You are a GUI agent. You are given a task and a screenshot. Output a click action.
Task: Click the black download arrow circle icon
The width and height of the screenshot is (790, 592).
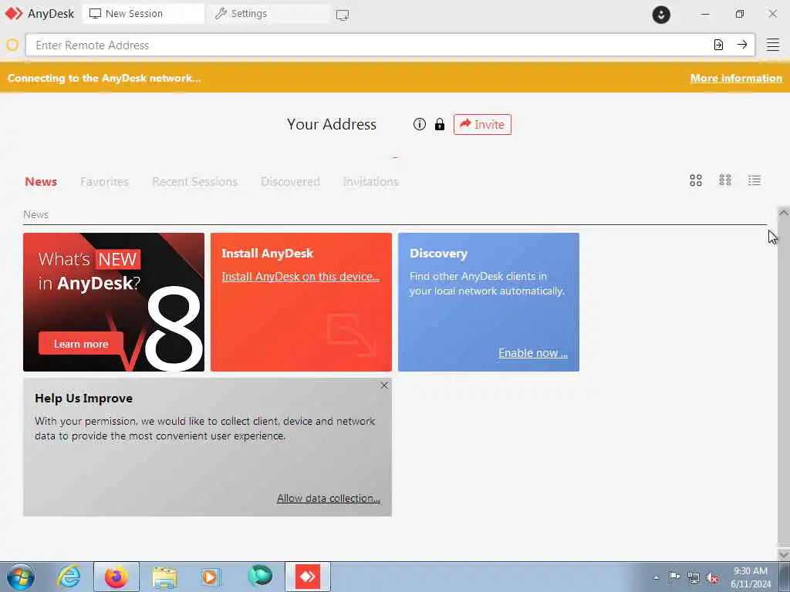661,15
